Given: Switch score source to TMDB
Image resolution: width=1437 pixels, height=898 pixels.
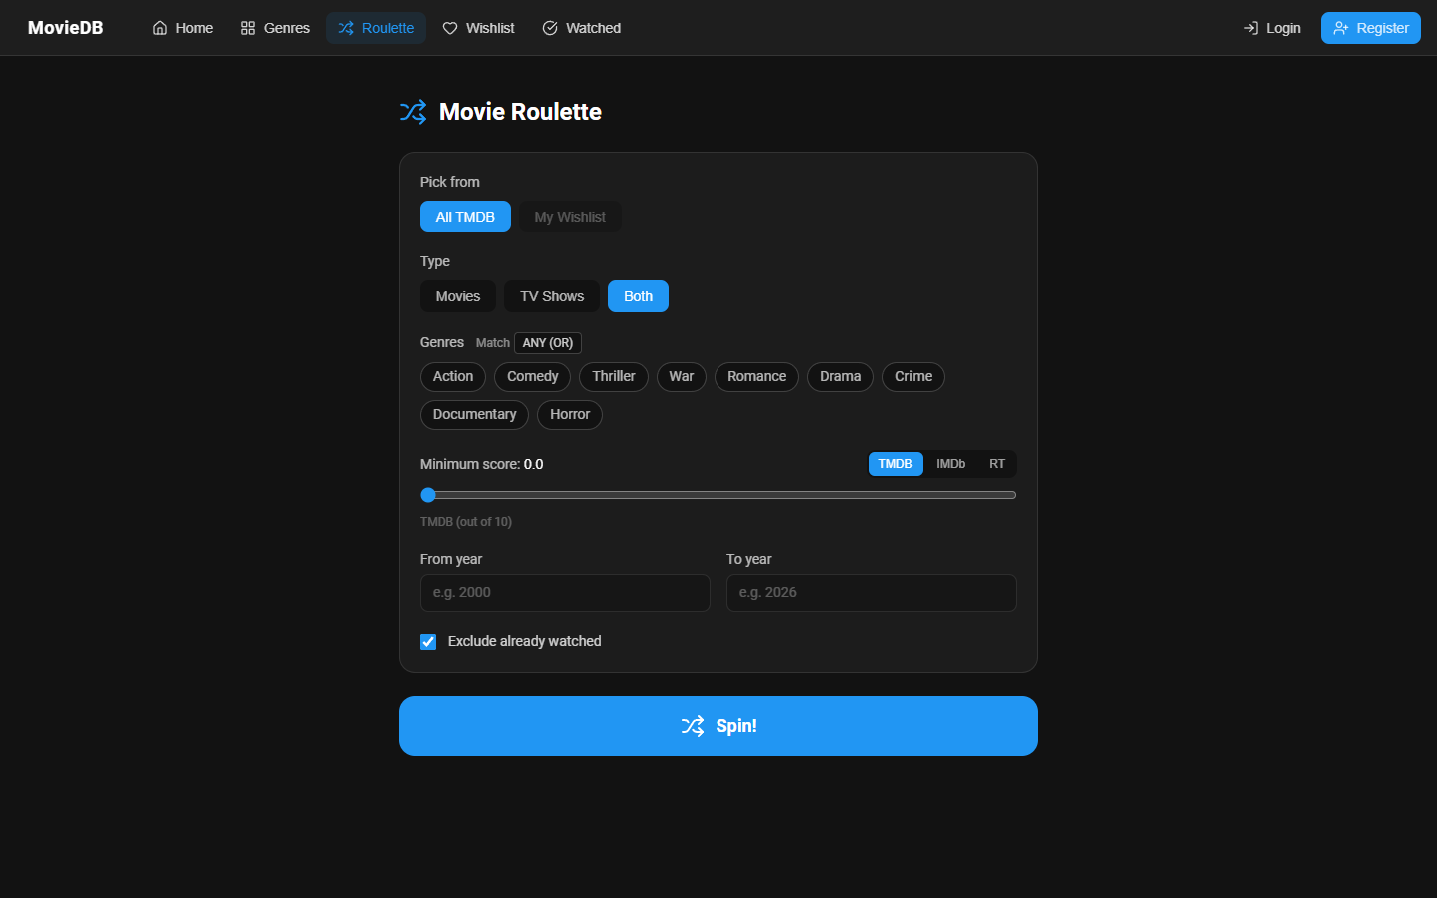Looking at the screenshot, I should click(x=896, y=464).
